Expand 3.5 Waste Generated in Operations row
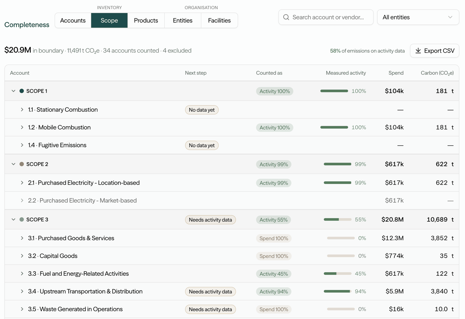Screen dimensions: 465x319 point(22,309)
